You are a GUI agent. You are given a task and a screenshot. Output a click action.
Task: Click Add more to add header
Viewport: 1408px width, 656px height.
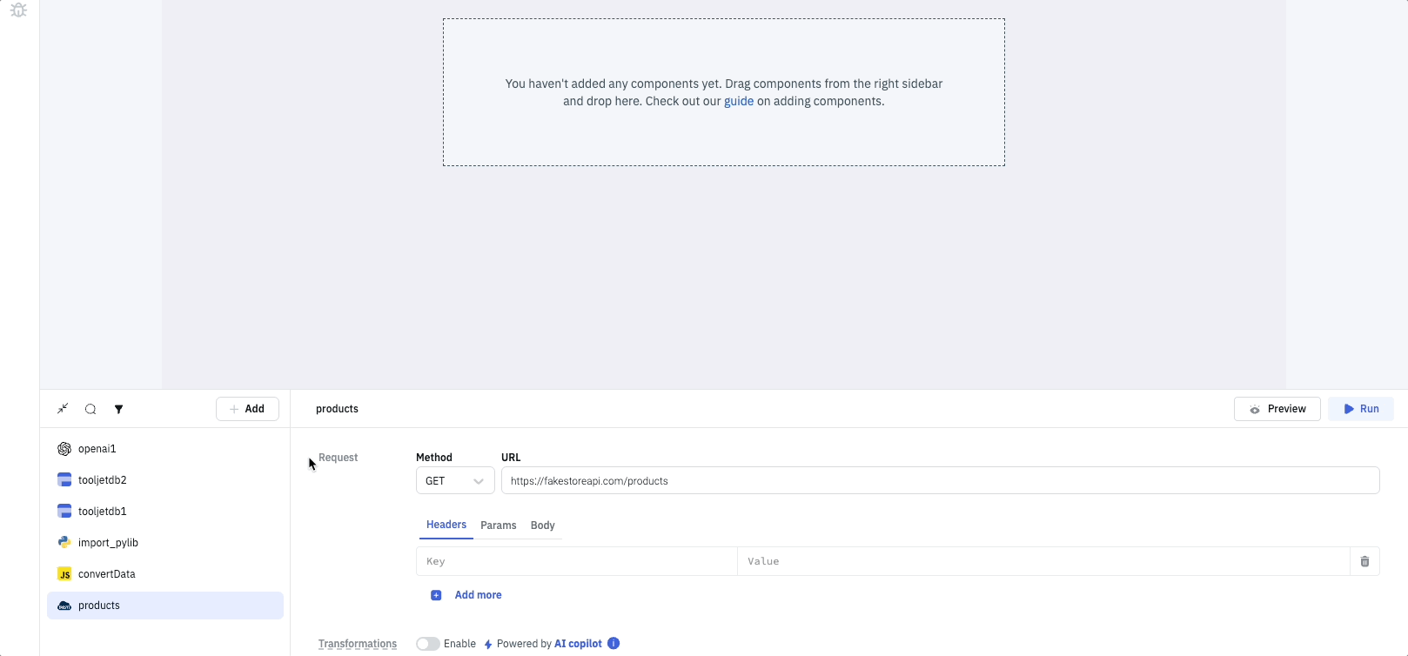tap(477, 595)
